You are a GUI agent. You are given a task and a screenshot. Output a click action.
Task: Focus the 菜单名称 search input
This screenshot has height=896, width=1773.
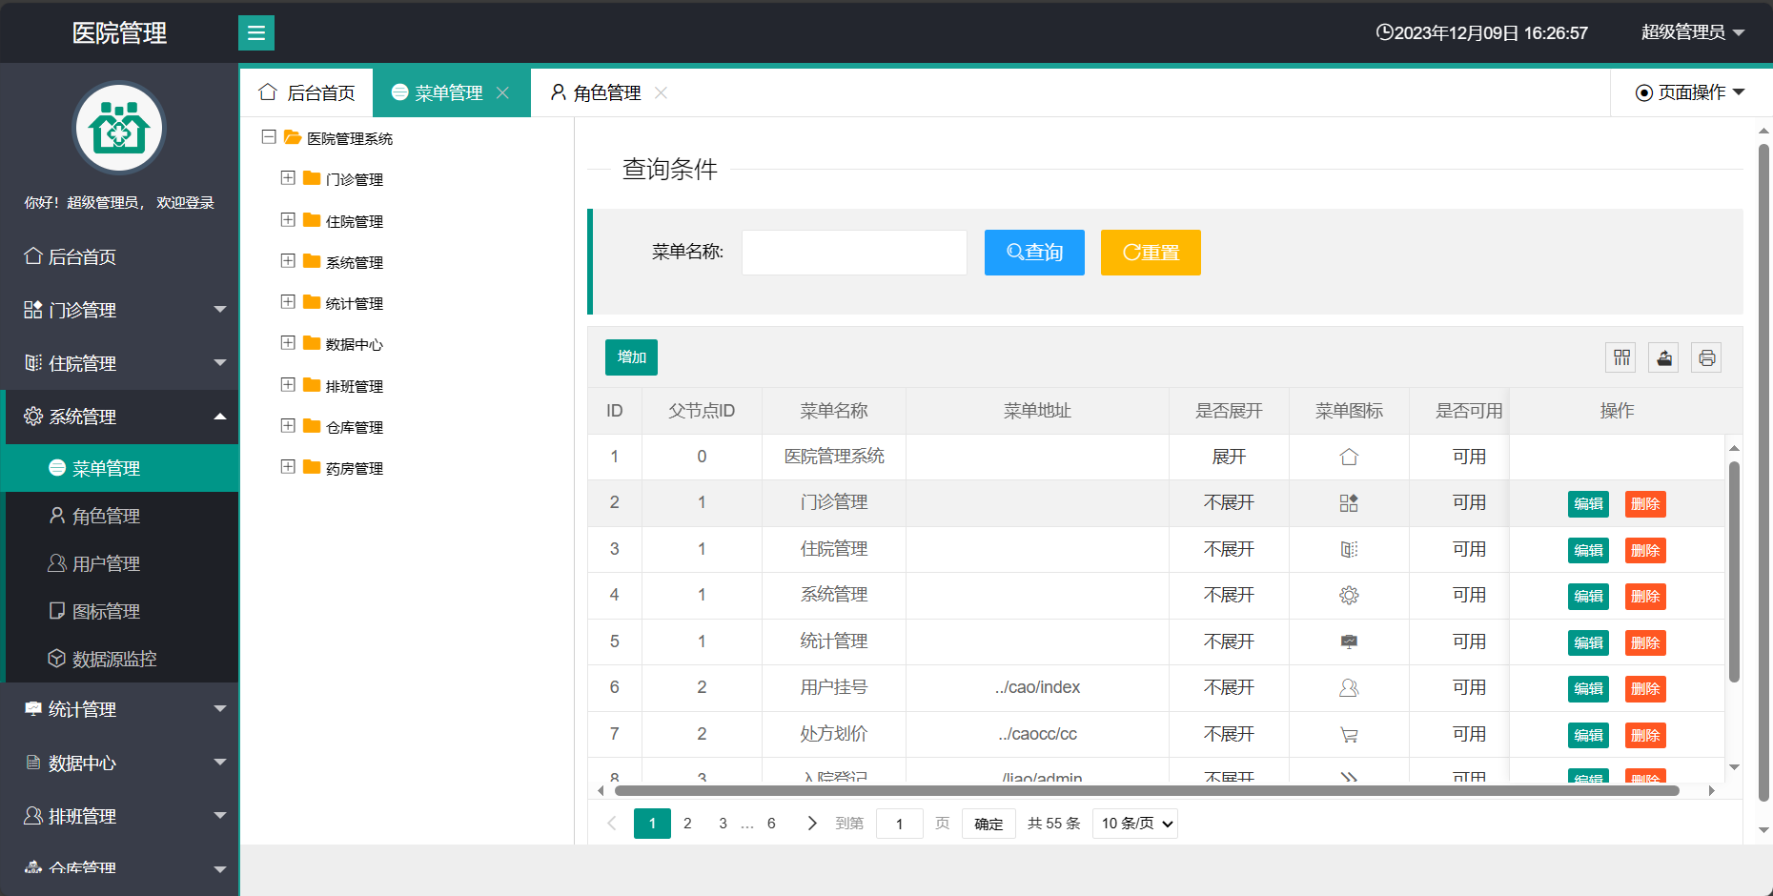pos(854,253)
